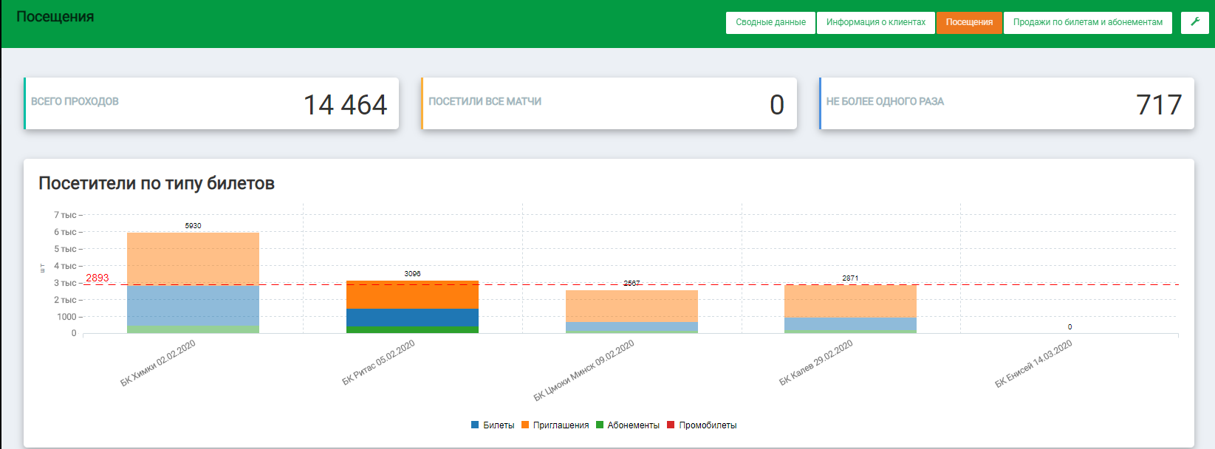Click the Посетили все матчи card
Viewport: 1215px width, 449px height.
coord(609,103)
